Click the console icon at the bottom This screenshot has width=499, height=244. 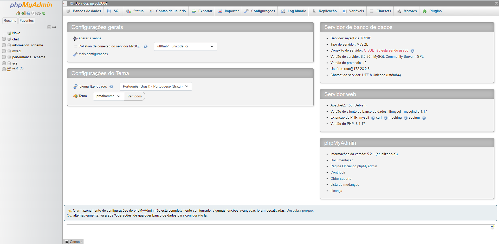pos(67,242)
